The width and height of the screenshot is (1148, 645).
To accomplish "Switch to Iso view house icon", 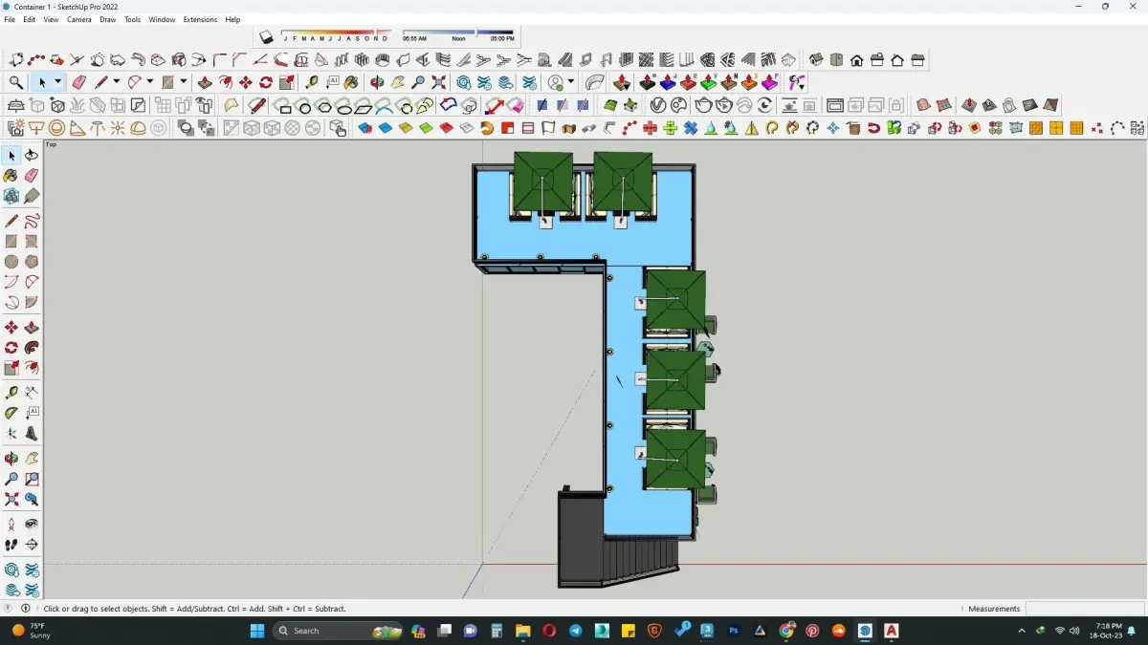I will [817, 60].
